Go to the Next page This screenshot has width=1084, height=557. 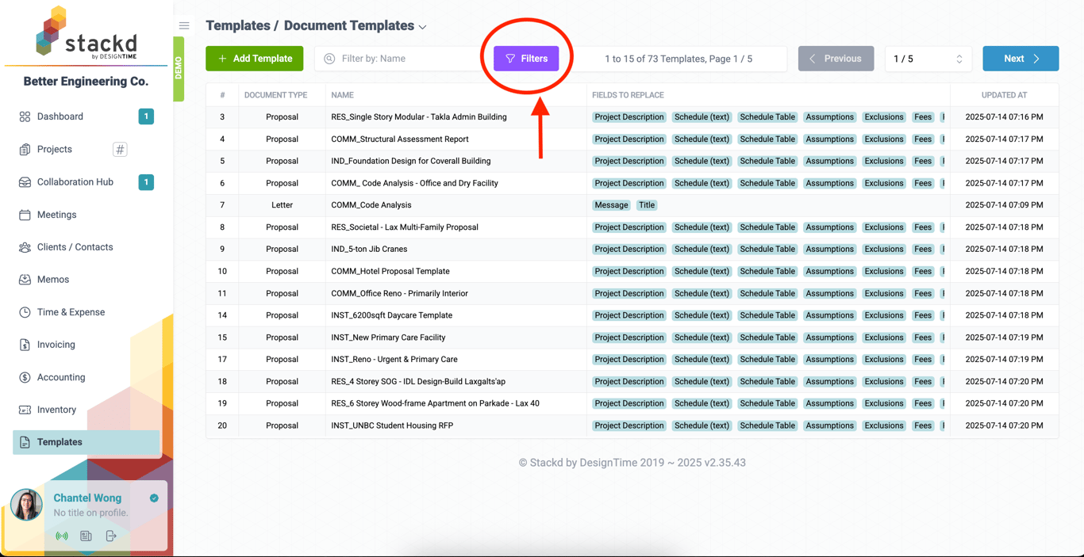1021,59
